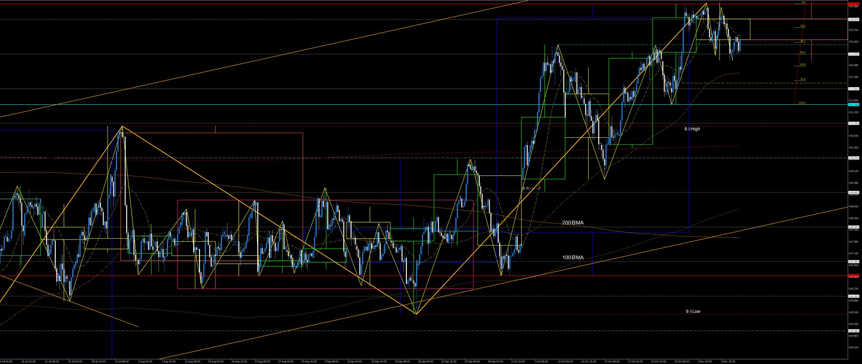This screenshot has height=364, width=862.
Task: Click the Fibonacci 76.4 level label
Action: tap(802, 79)
